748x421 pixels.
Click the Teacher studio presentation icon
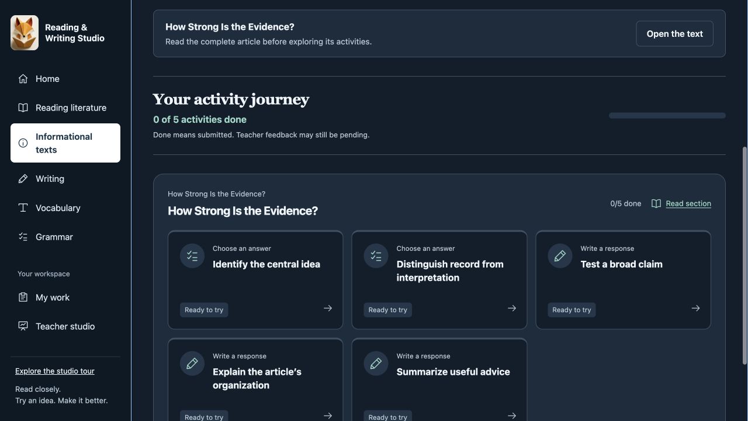[23, 326]
